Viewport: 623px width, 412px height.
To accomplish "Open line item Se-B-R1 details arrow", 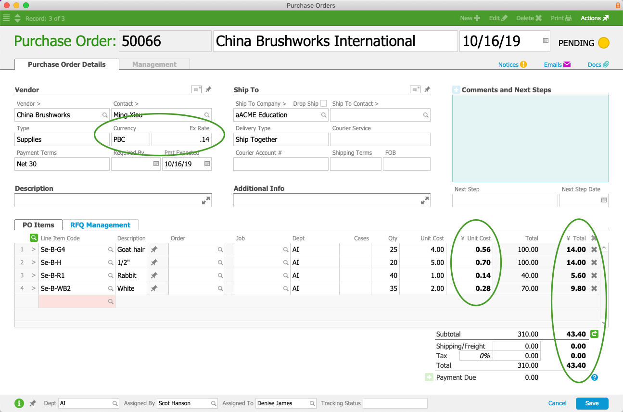I will 34,275.
